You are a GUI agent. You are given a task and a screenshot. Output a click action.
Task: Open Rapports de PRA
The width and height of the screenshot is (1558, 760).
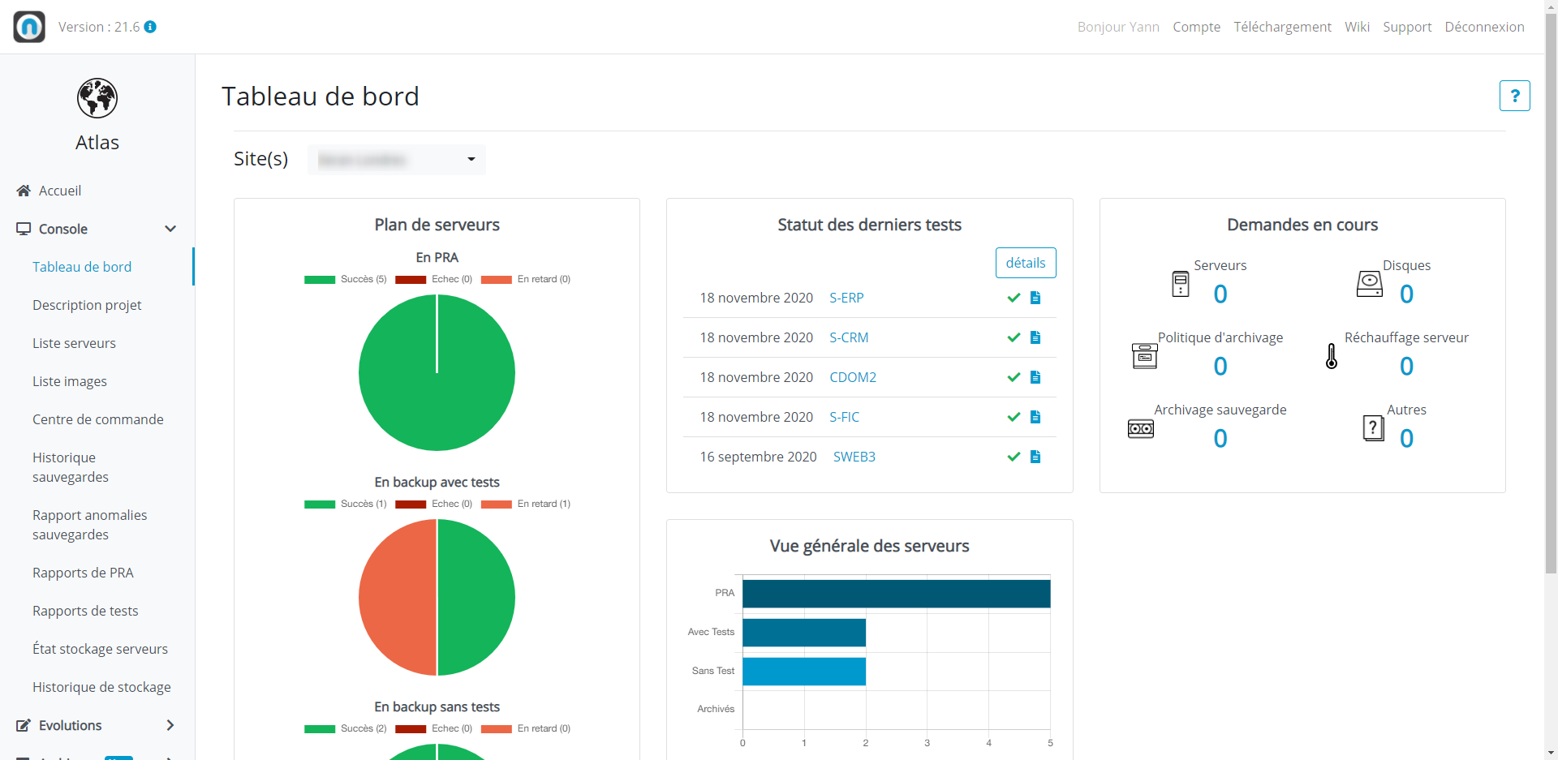[x=83, y=573]
